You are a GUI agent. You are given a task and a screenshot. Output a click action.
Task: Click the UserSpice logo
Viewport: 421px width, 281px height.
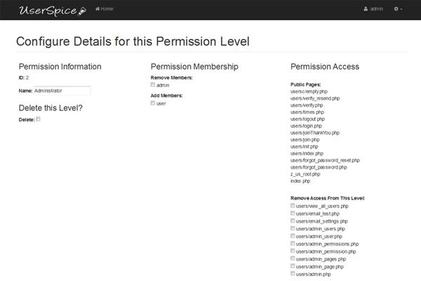(x=42, y=10)
